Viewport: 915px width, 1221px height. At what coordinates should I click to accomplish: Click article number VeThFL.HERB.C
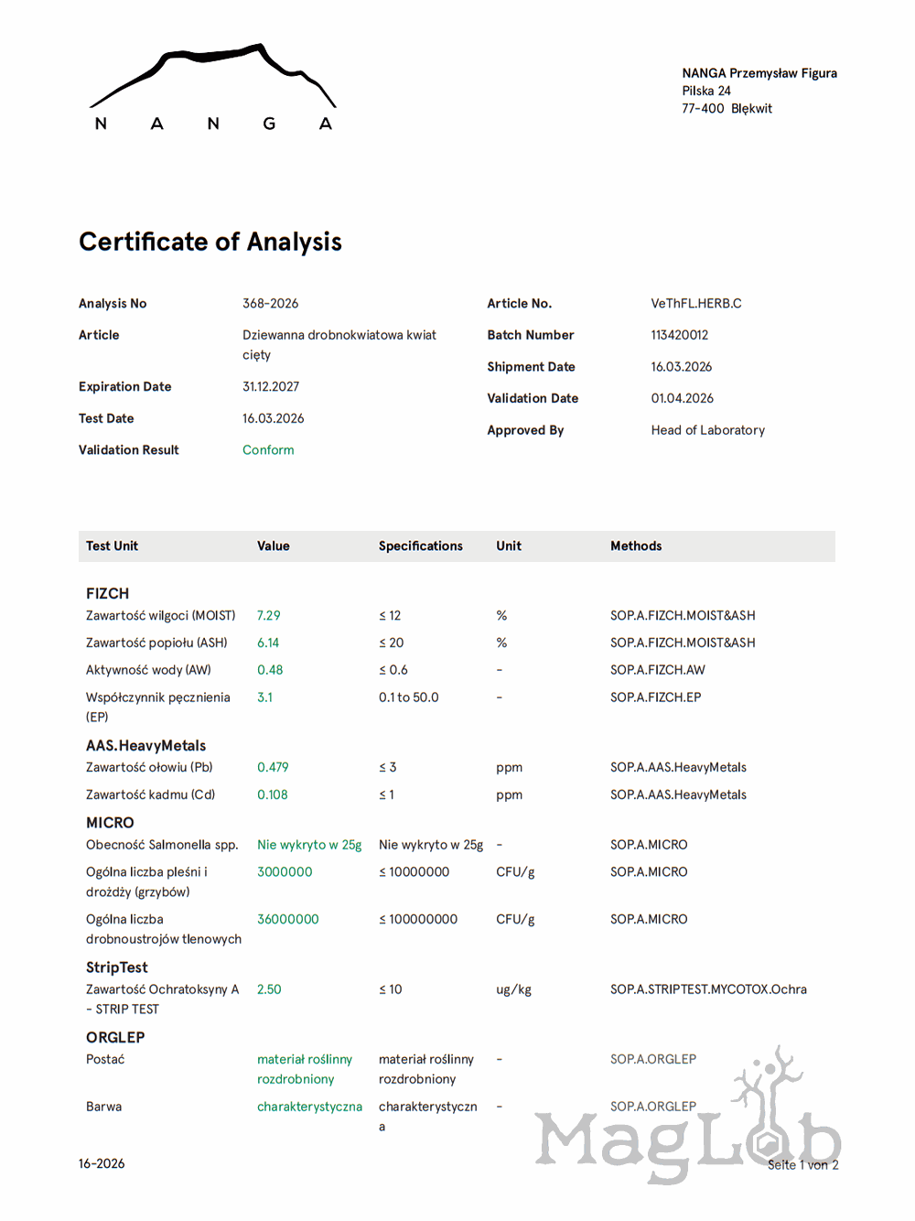pyautogui.click(x=696, y=303)
